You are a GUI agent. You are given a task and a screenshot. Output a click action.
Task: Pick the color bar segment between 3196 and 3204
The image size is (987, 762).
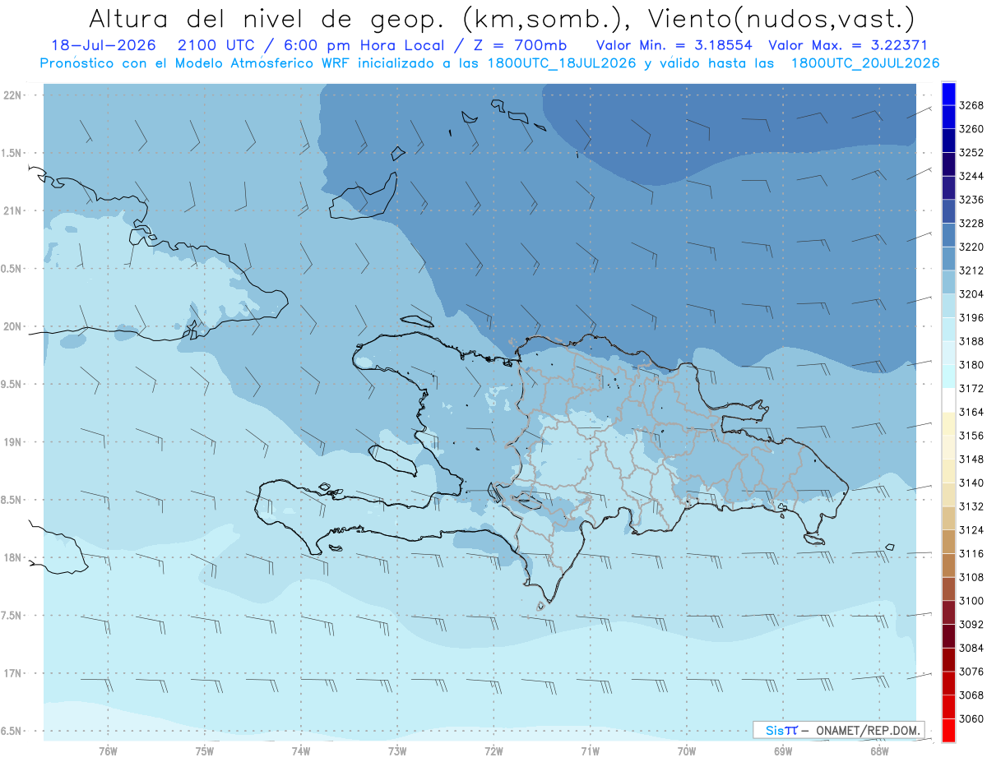948,306
